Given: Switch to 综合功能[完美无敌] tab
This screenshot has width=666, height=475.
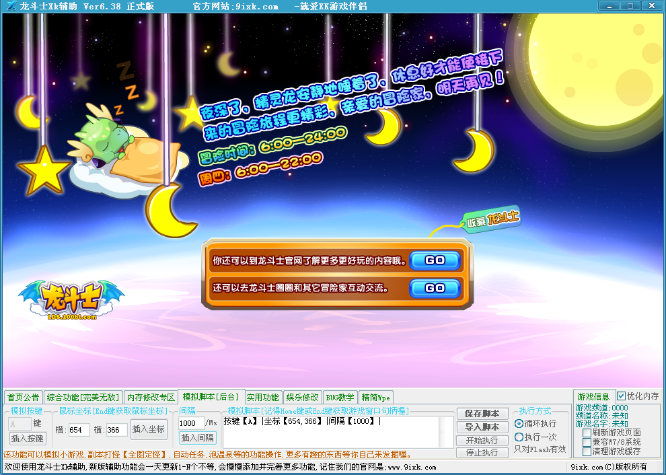Looking at the screenshot, I should (83, 397).
